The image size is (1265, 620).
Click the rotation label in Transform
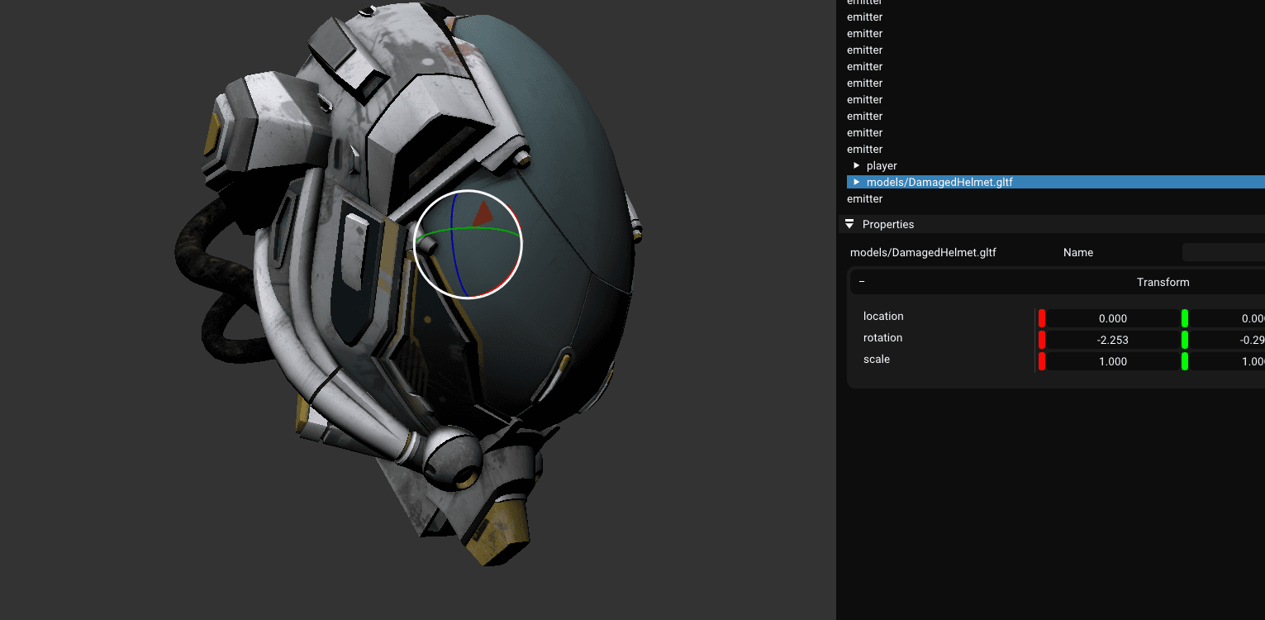point(882,338)
